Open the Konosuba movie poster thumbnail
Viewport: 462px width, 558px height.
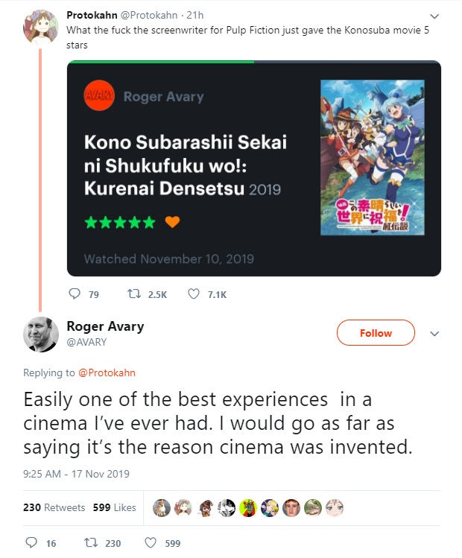(x=372, y=157)
